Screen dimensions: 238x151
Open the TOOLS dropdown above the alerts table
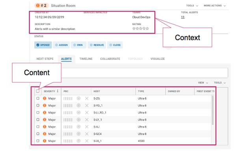pos(220,83)
